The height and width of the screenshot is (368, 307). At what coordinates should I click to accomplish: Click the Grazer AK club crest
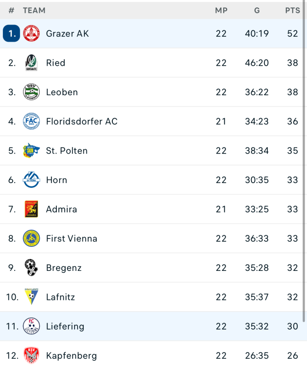tap(31, 34)
